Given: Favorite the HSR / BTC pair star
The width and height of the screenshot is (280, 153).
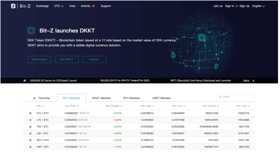Looking at the screenshot, I should click(30, 147).
